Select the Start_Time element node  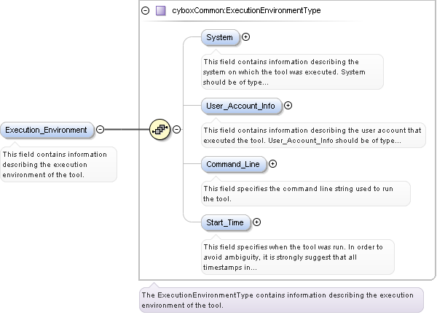226,222
